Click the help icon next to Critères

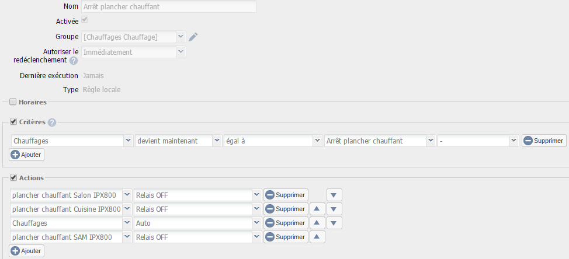point(52,123)
